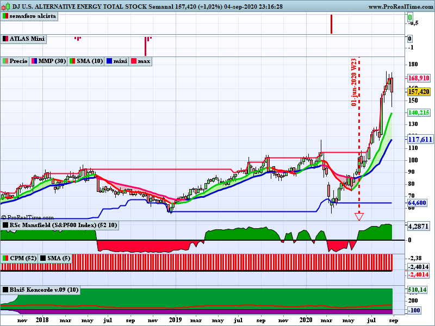
Task: Click the black Blai5 Koncorde swatch icon
Action: pos(5,290)
